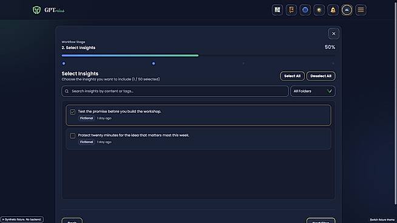Check 'Protect twenty minutes' insight checkbox
This screenshot has height=223, width=397.
pyautogui.click(x=73, y=136)
